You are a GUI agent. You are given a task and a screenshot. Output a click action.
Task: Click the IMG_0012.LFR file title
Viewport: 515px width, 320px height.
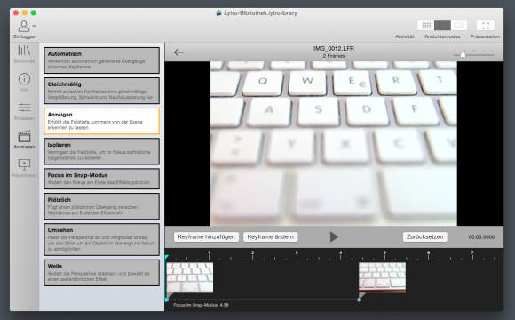click(x=334, y=48)
